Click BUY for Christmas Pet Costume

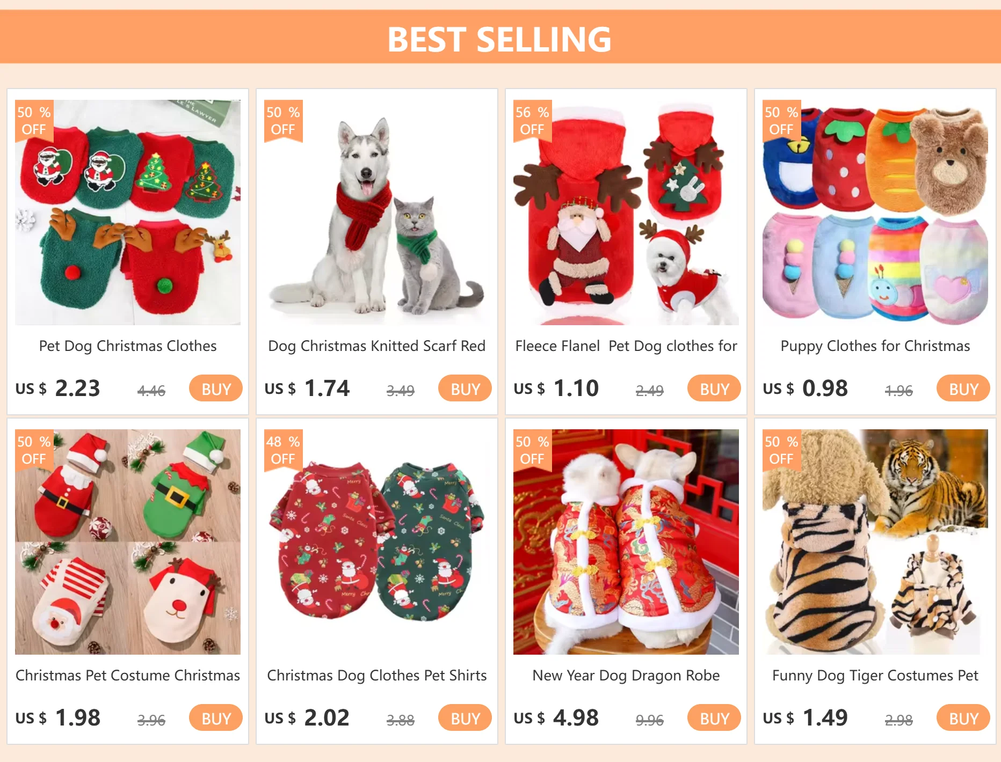[x=216, y=718]
